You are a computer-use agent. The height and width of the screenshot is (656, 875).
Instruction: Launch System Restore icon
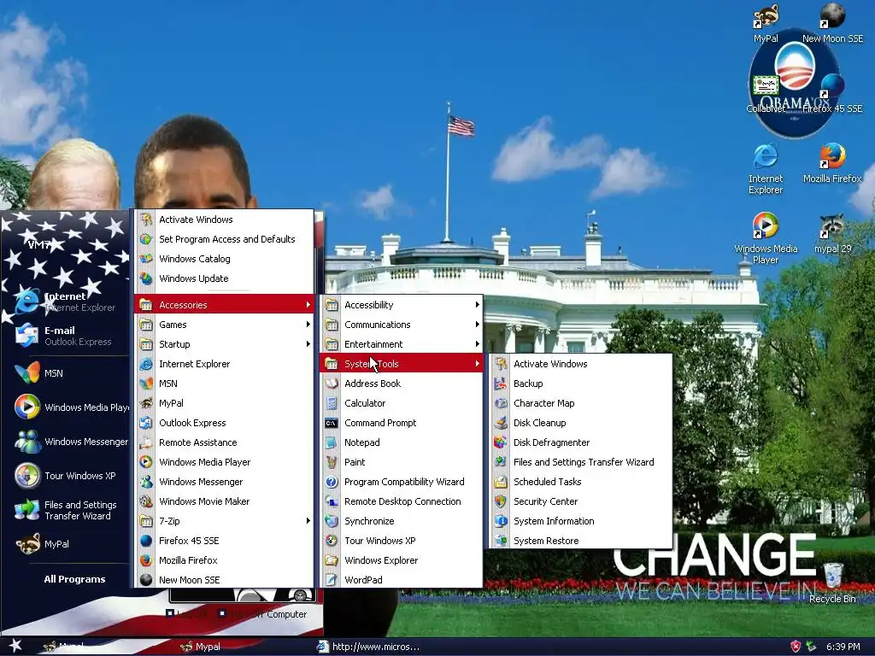tap(501, 541)
